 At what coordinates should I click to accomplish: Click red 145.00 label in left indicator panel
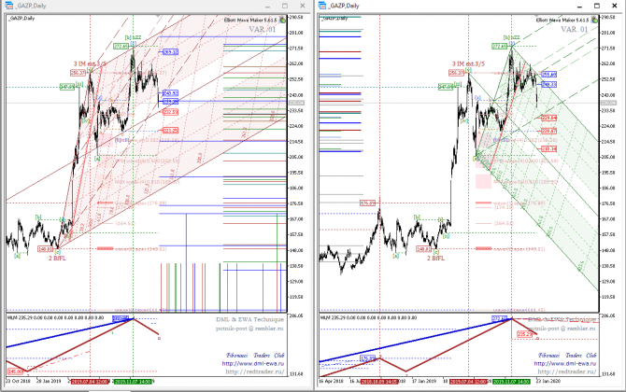coord(15,371)
